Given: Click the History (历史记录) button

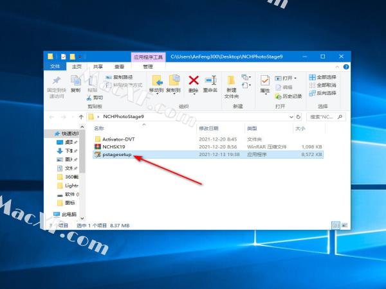Looking at the screenshot, I should click(x=288, y=96).
